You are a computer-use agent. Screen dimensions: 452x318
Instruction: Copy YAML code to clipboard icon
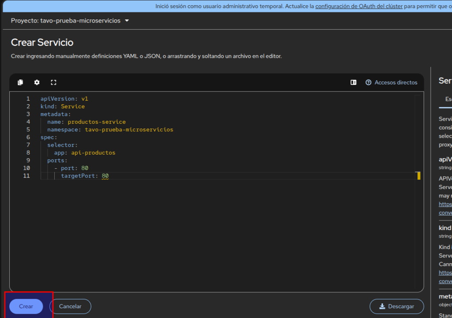point(20,83)
